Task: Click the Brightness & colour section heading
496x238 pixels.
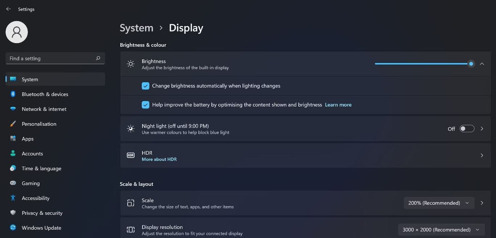Action: 143,45
